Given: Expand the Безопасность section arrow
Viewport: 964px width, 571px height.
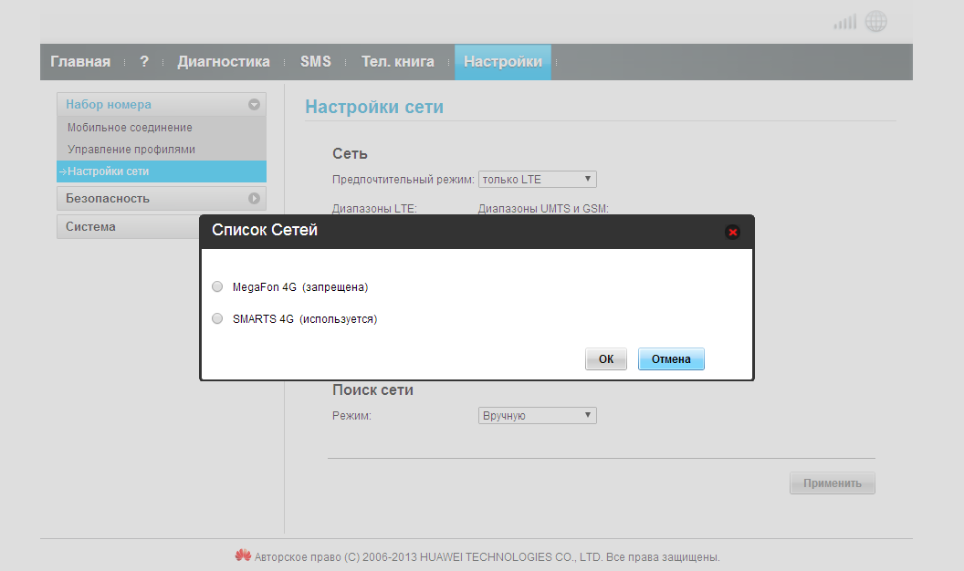Looking at the screenshot, I should tap(254, 198).
